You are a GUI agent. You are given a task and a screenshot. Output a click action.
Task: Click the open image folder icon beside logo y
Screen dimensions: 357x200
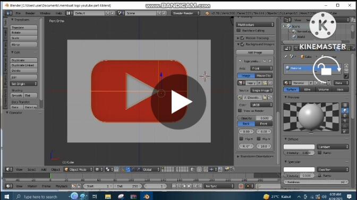(265, 83)
